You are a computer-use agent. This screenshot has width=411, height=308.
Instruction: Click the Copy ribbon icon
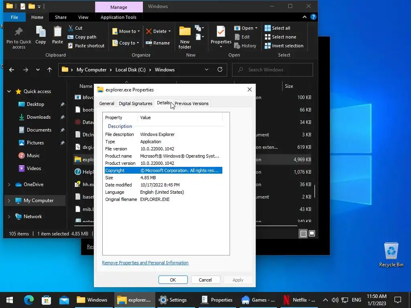point(41,35)
